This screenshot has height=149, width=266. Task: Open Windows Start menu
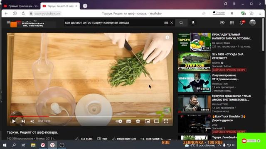point(5,145)
